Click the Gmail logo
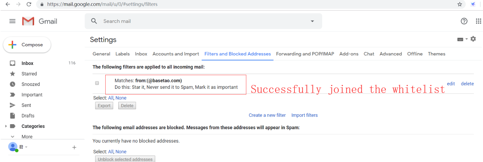This screenshot has height=162, width=483. point(40,21)
